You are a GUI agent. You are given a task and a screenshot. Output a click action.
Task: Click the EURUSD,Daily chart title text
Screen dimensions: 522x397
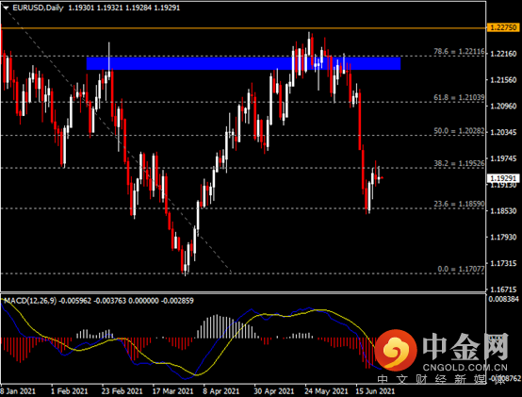click(x=38, y=8)
